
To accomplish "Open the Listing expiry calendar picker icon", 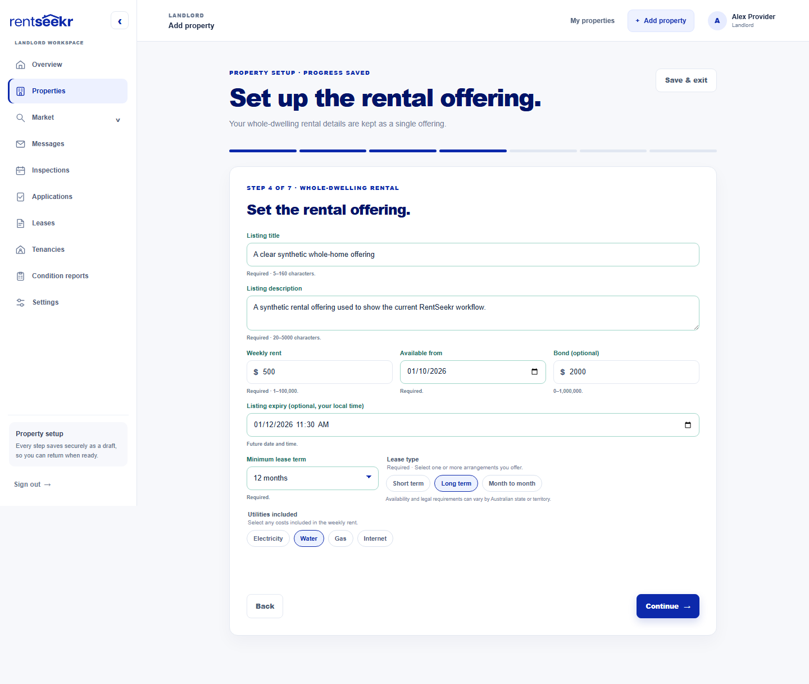I will click(x=688, y=425).
